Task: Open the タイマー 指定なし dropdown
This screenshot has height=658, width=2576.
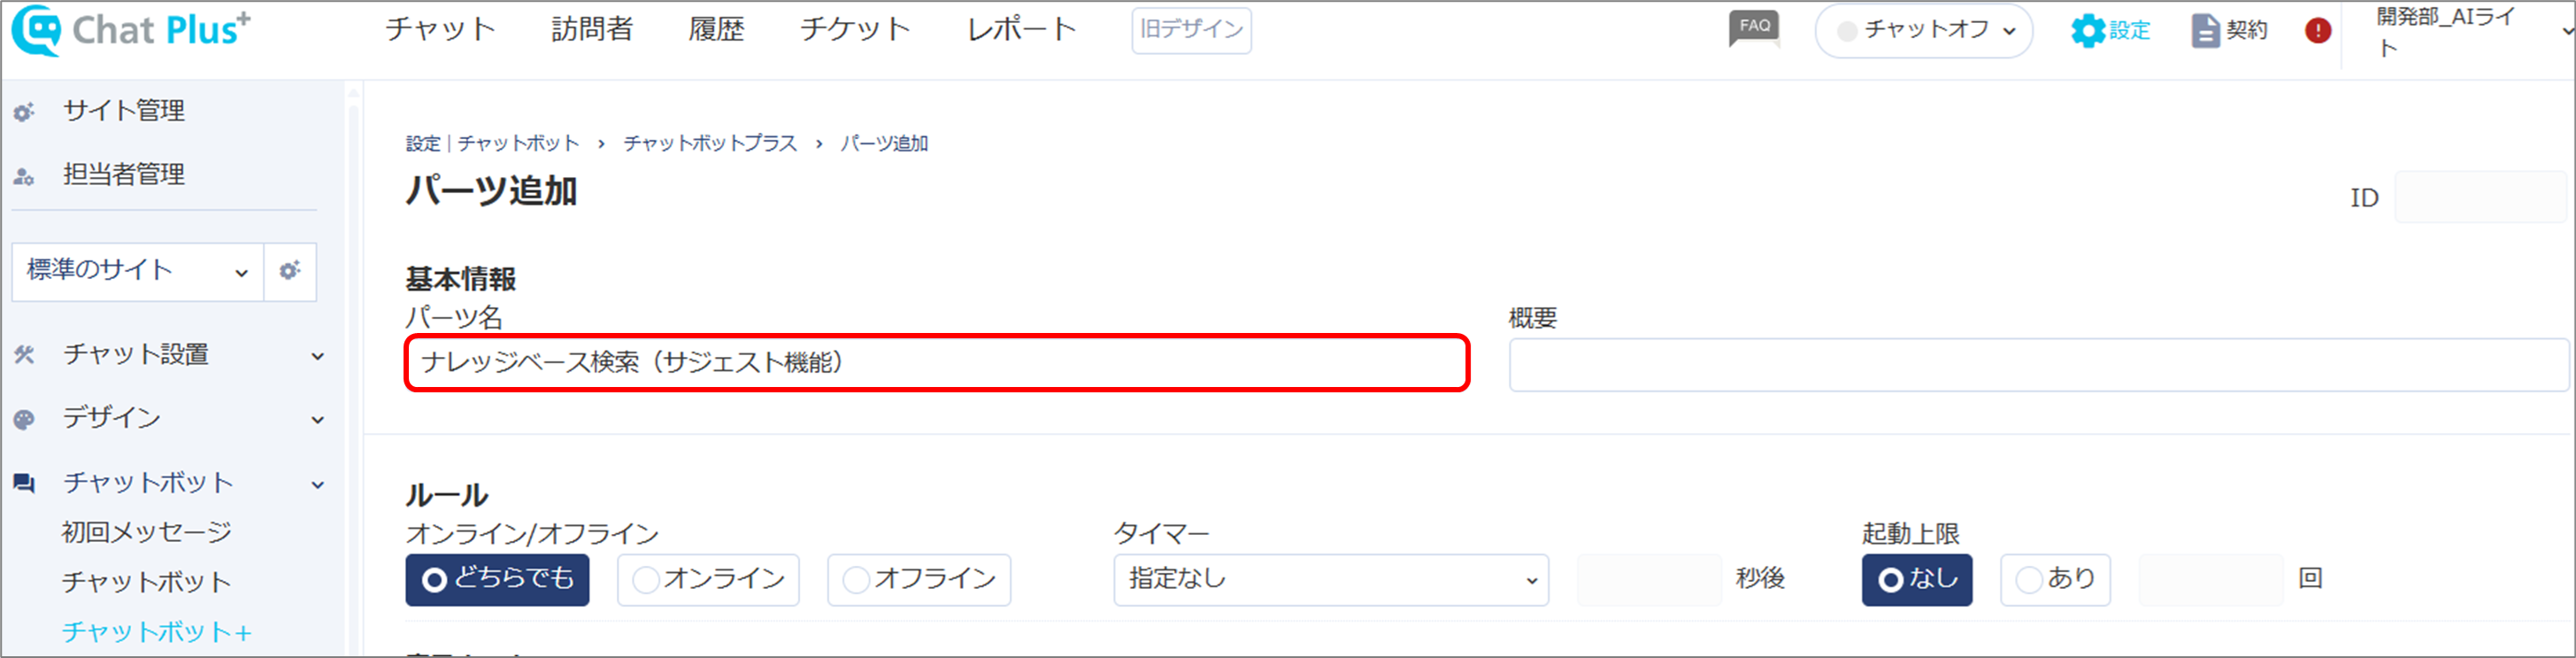Action: point(1330,579)
